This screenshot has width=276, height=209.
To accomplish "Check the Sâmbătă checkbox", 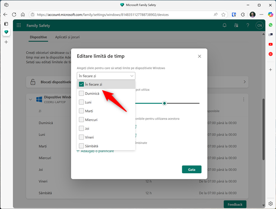I will 81,146.
